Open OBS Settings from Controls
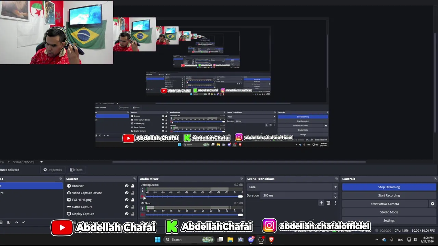438x246 pixels. [x=389, y=220]
